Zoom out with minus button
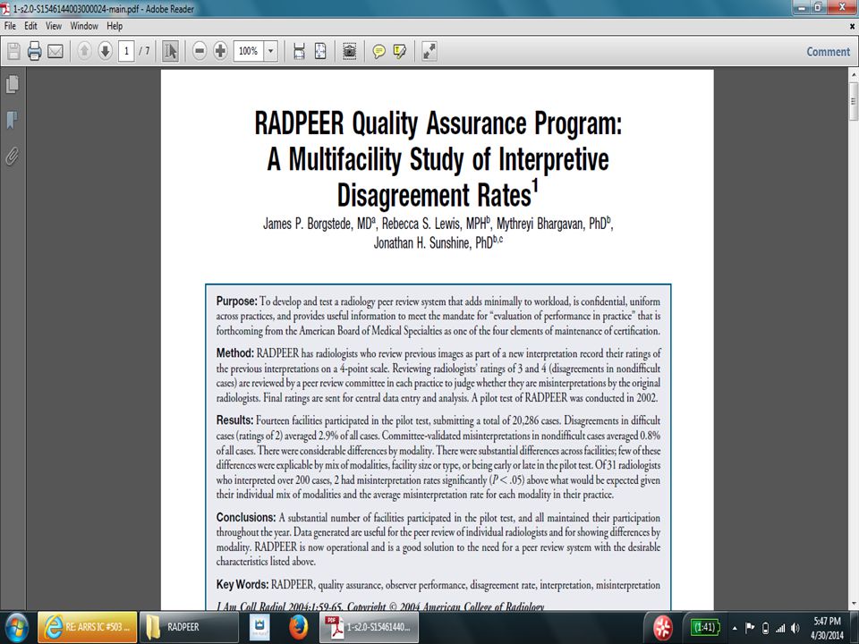 pos(200,52)
